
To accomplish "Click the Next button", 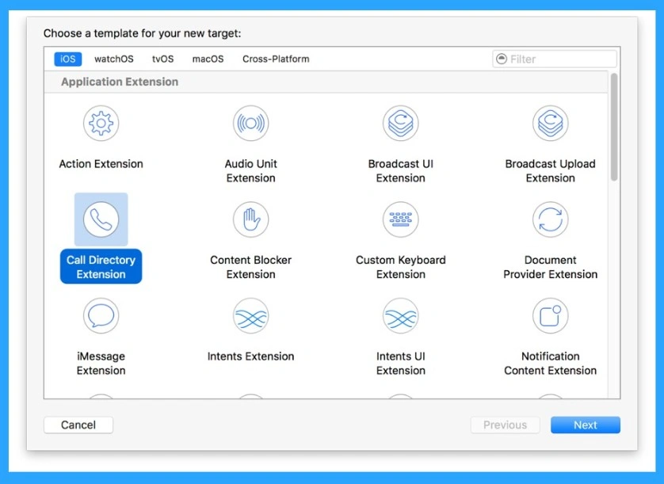I will point(586,425).
